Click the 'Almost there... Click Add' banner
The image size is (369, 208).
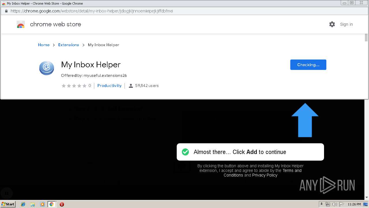250,152
